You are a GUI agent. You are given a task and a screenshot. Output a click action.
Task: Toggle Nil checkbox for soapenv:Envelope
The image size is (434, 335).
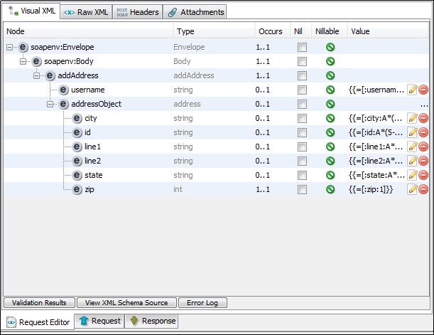click(x=302, y=48)
